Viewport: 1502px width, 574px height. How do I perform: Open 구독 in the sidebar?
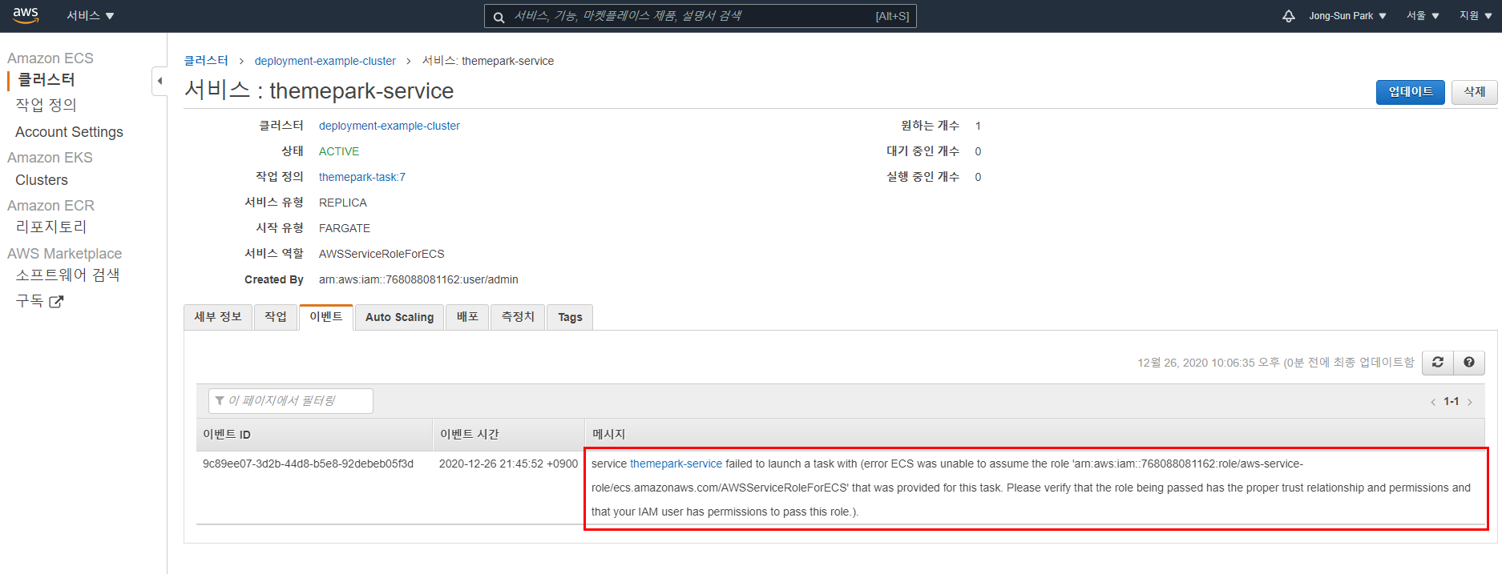[x=30, y=301]
